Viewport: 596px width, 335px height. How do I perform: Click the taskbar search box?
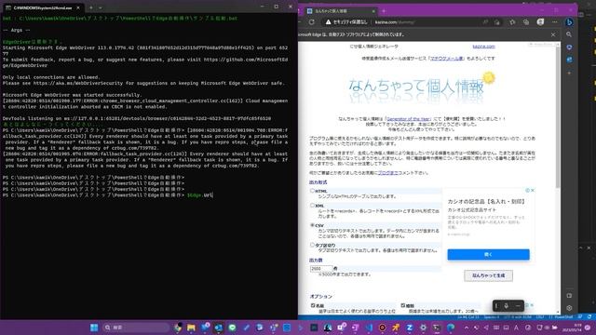pyautogui.click(x=135, y=328)
